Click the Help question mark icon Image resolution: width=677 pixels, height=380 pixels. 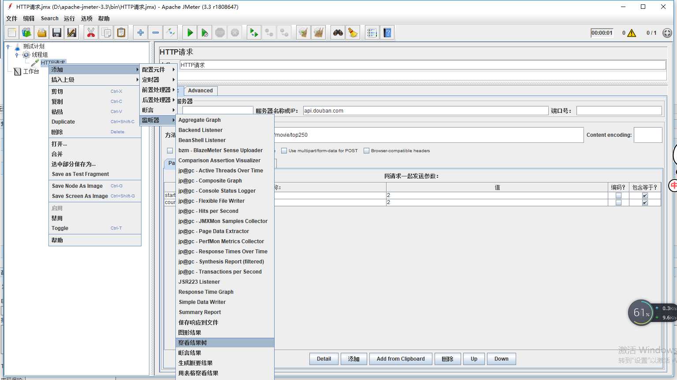[x=387, y=33]
